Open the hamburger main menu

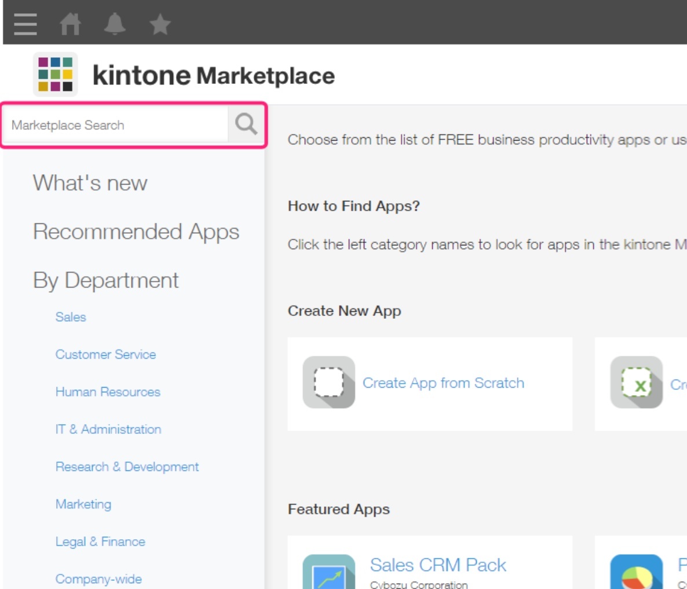point(25,24)
